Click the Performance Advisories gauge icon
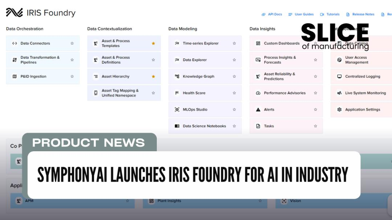The image size is (392, 220). coord(258,93)
